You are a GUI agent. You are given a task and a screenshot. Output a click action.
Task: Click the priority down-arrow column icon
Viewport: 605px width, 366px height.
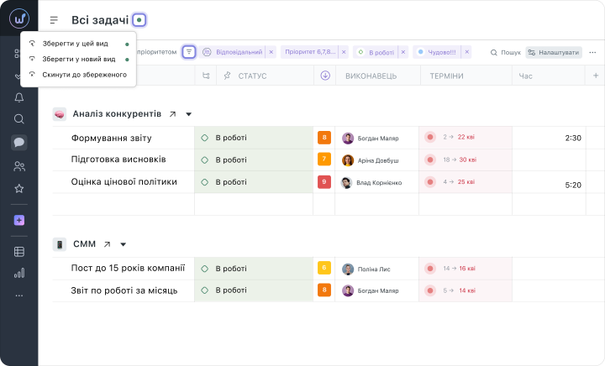(x=325, y=76)
